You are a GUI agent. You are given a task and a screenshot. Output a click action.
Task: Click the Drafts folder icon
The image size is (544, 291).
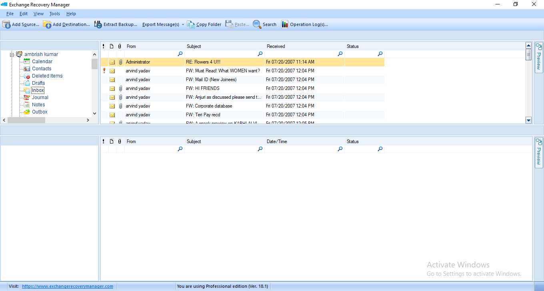coord(27,83)
